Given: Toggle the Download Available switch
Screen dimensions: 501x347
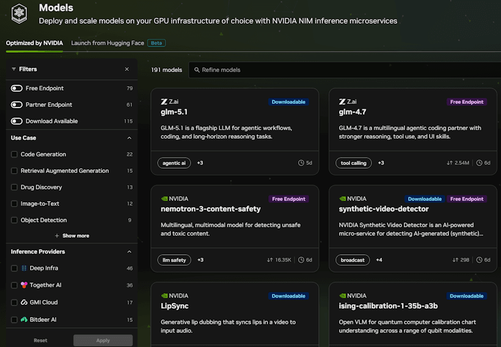Looking at the screenshot, I should click(16, 121).
